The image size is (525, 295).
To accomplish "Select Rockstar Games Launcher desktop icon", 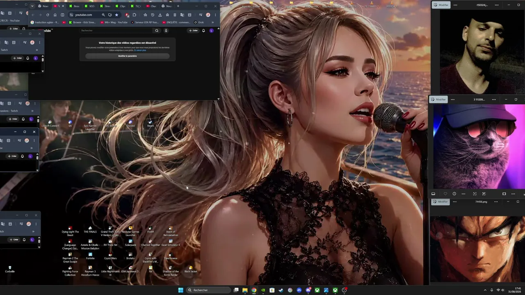I will click(x=130, y=231).
